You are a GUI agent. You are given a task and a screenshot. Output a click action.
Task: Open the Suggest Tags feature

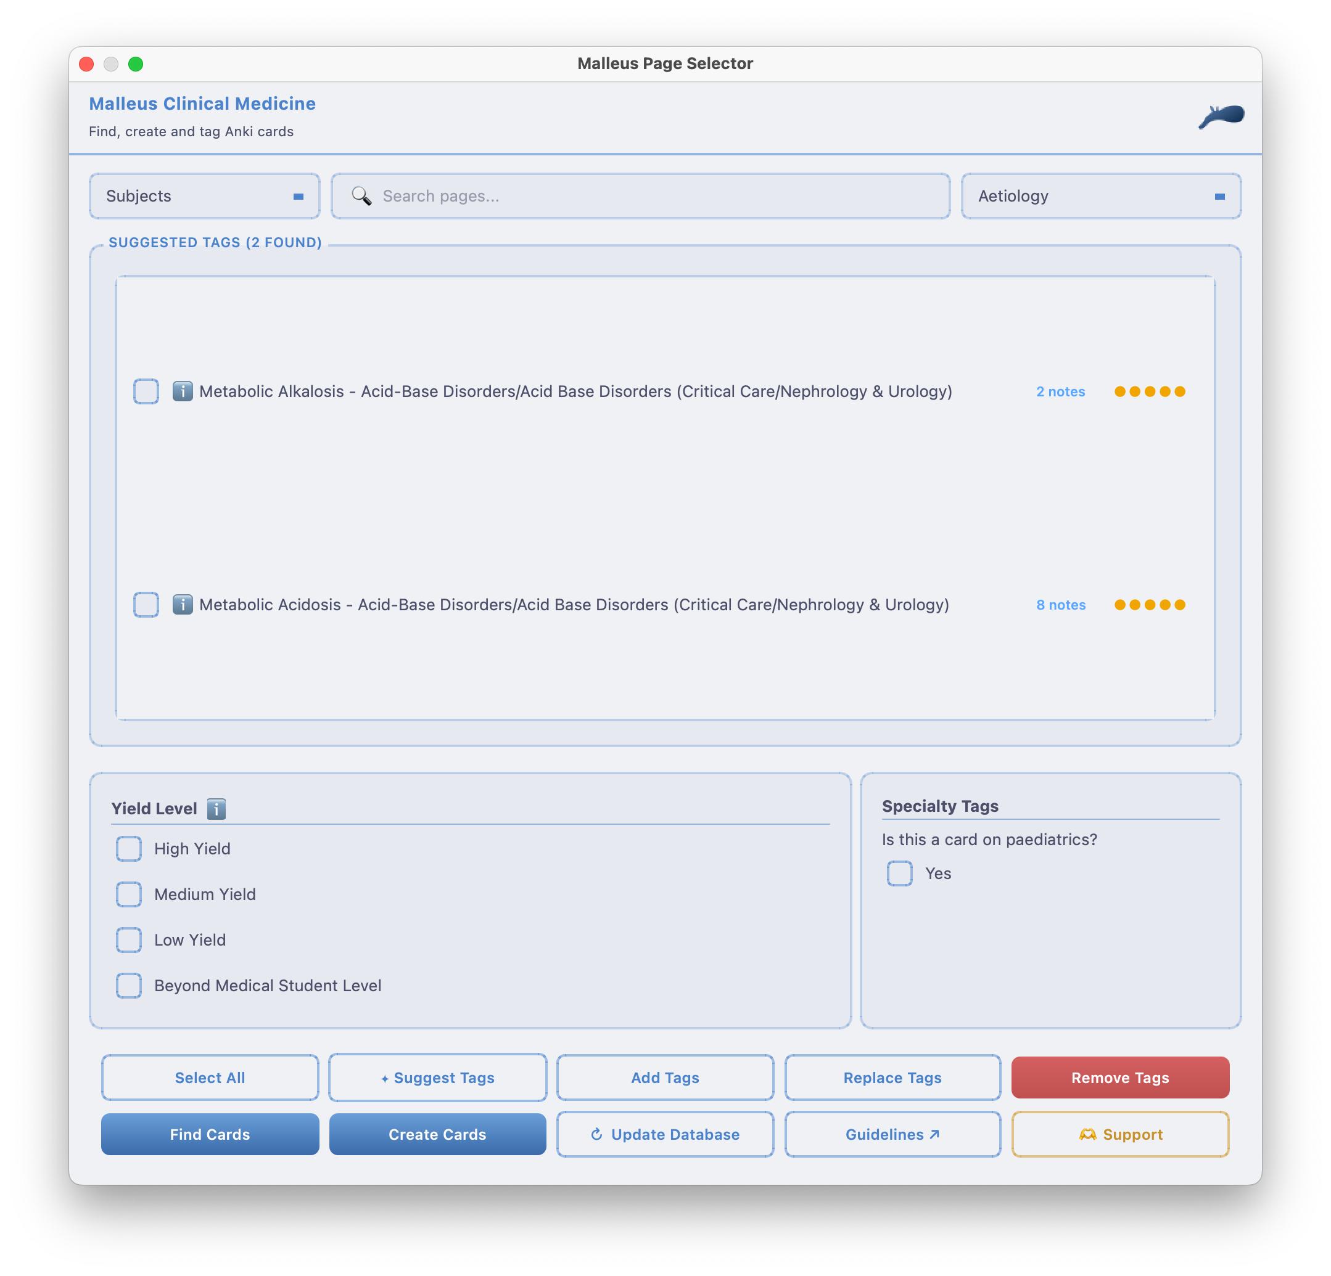click(437, 1077)
